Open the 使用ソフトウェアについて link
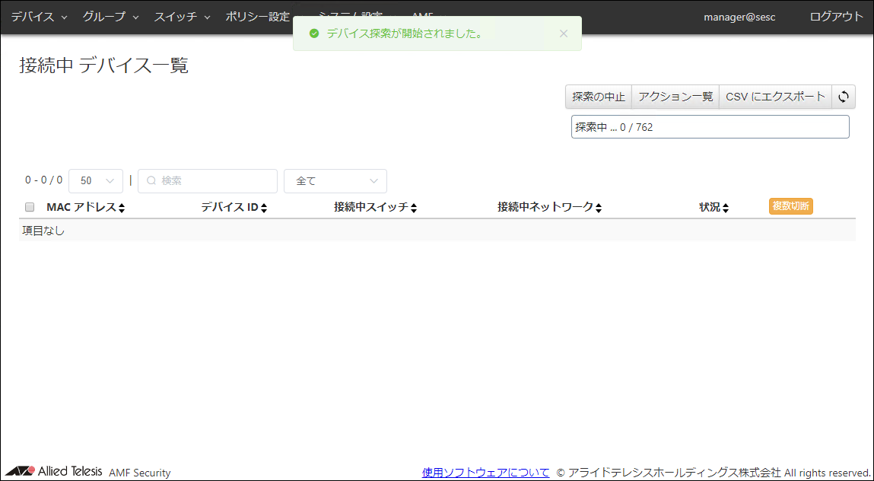 point(485,473)
